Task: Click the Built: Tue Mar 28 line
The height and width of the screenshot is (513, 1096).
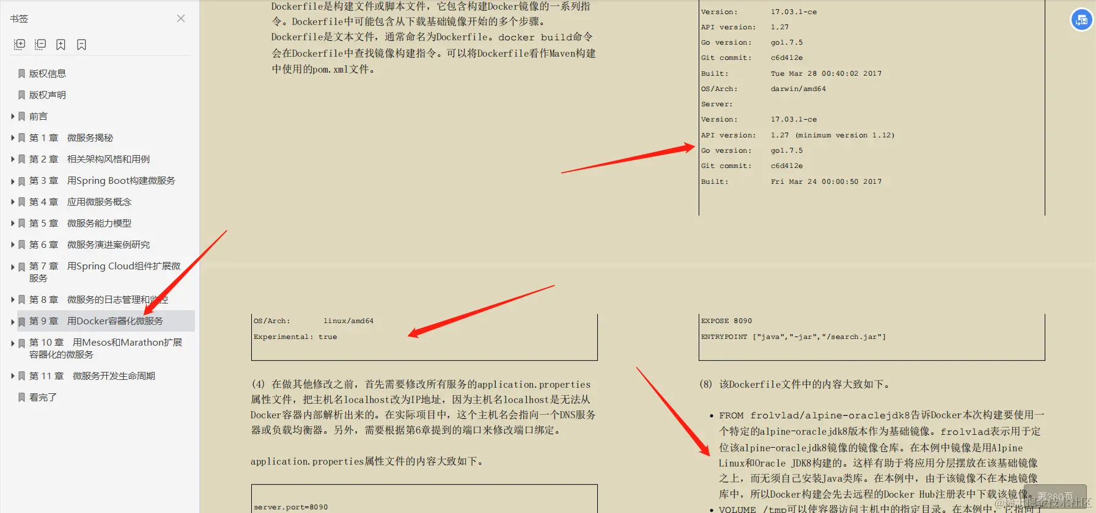Action: pyautogui.click(x=792, y=73)
